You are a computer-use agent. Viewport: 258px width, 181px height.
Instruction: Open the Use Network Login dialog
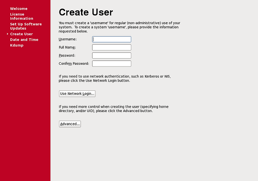coord(77,94)
